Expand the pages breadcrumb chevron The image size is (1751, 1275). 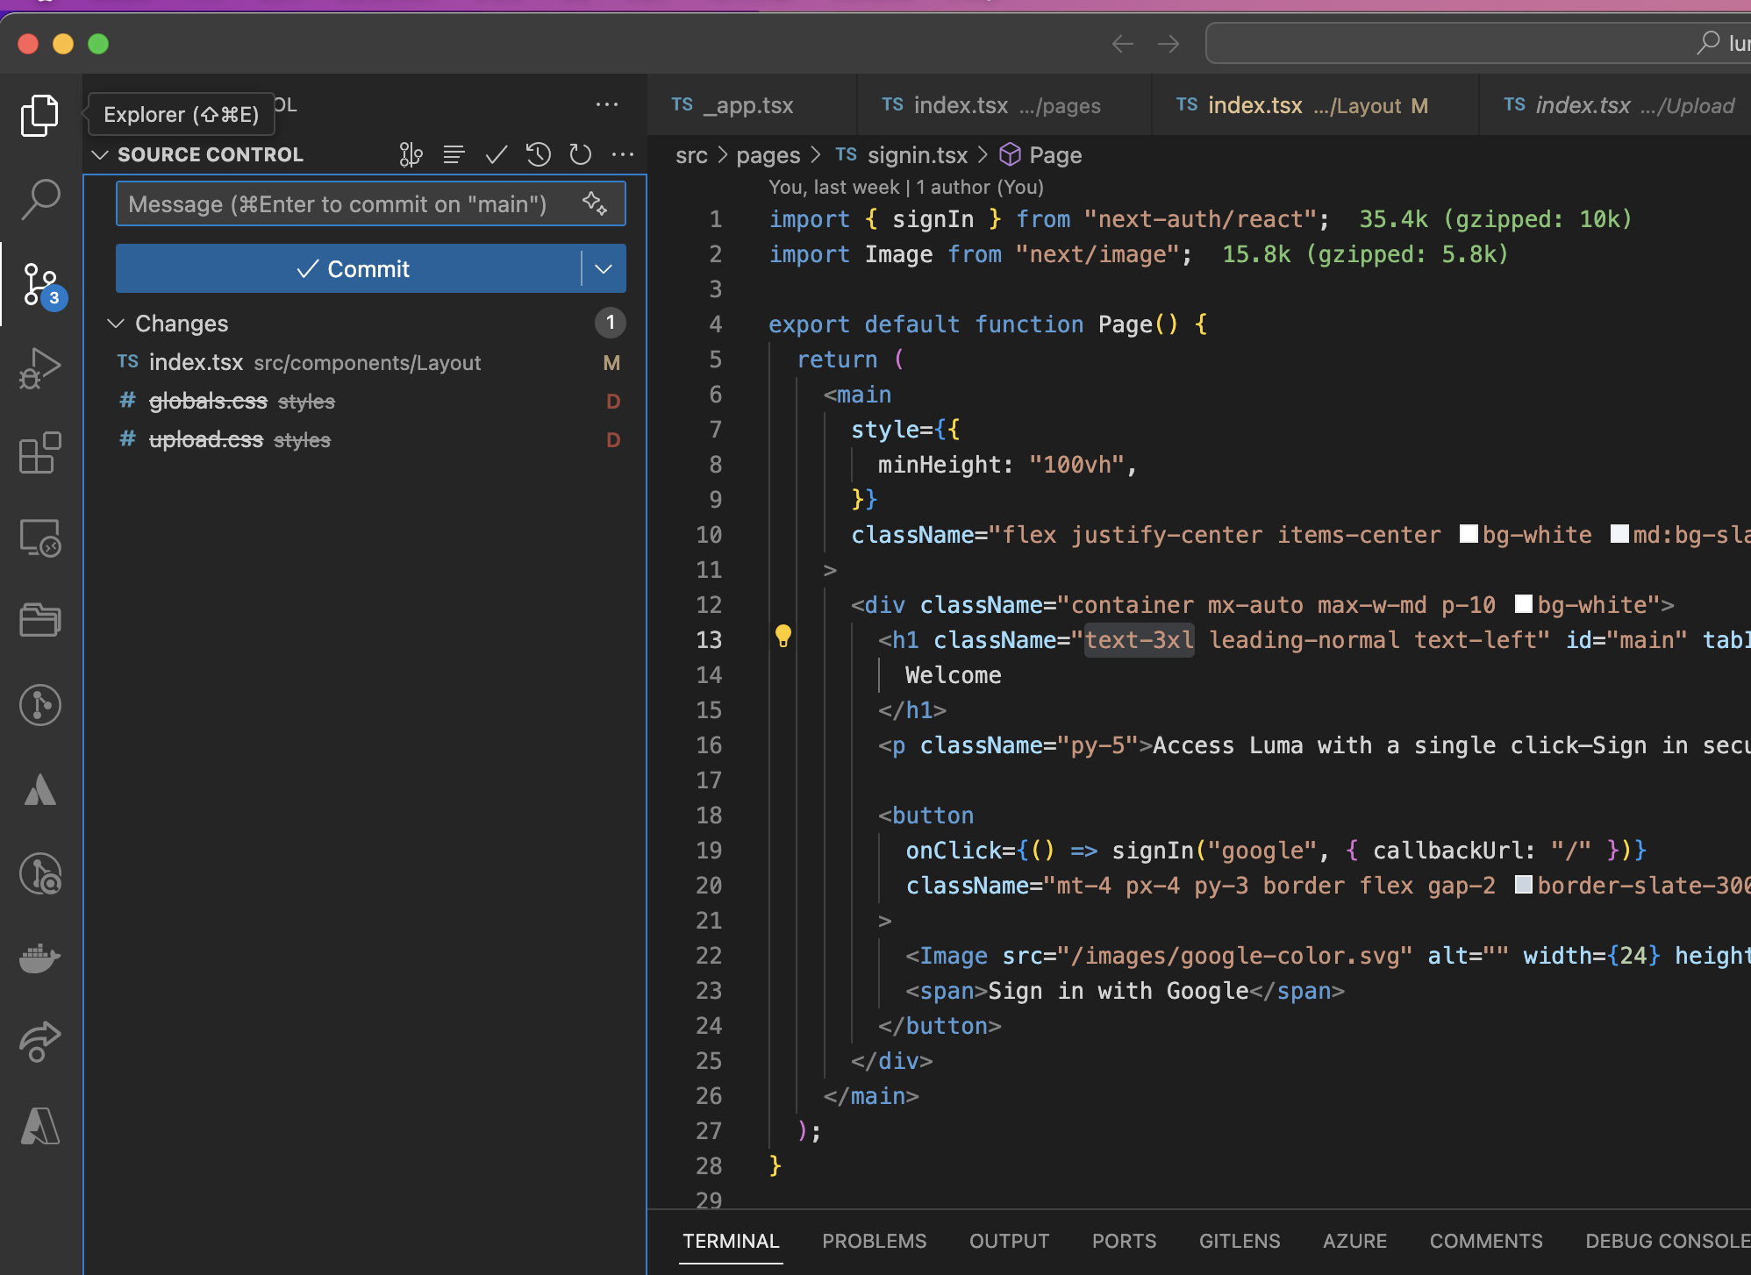tap(815, 154)
